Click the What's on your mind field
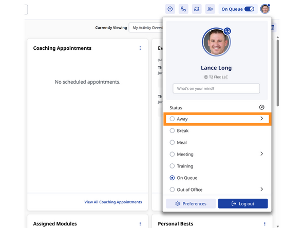The width and height of the screenshot is (304, 228). [x=216, y=88]
